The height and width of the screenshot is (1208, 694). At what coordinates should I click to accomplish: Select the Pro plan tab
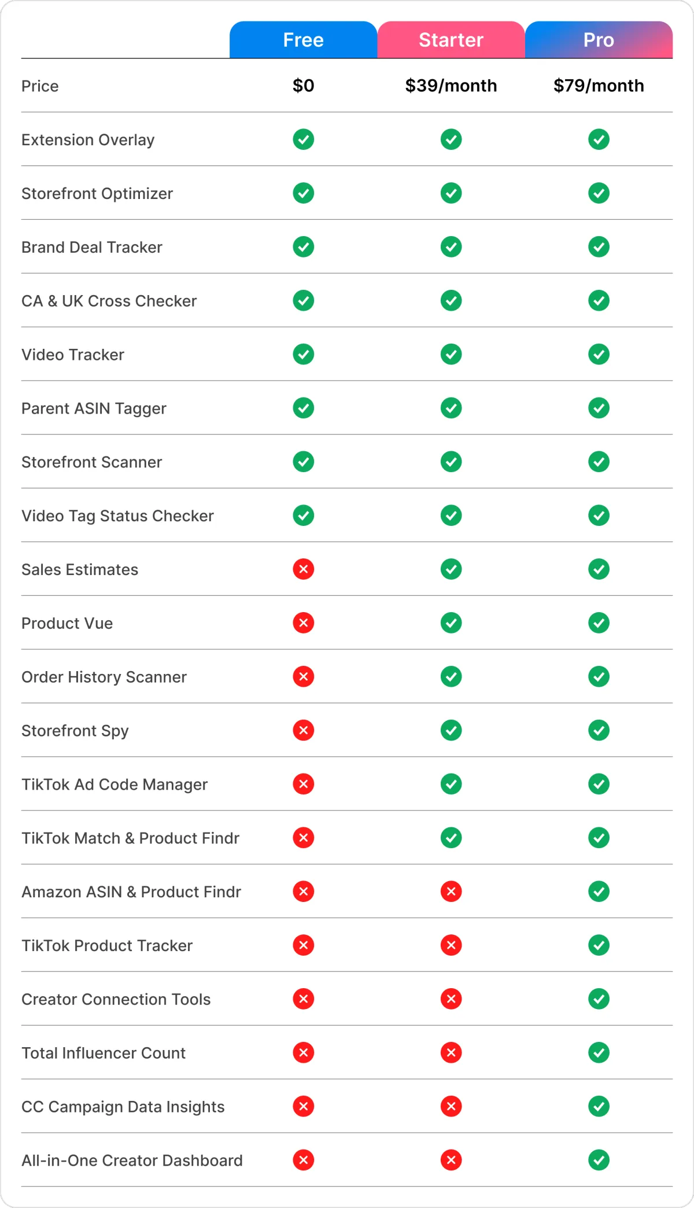599,40
